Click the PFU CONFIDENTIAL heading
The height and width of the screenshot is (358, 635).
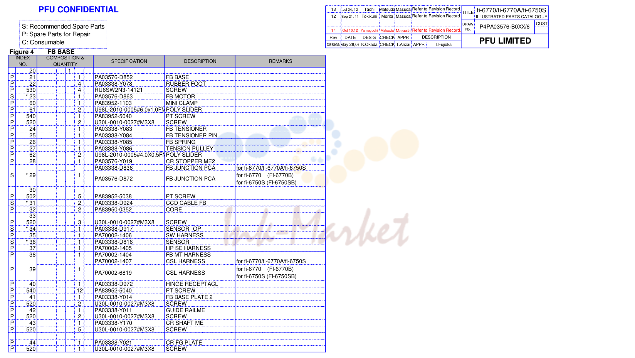pos(78,10)
